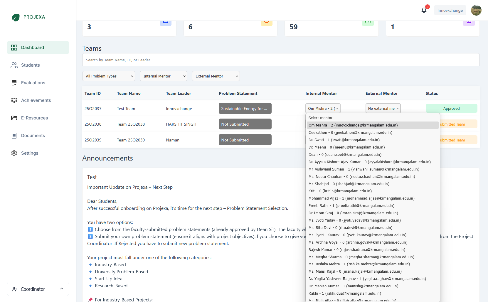Select the Documents page icon
The image size is (488, 302).
coord(14,135)
